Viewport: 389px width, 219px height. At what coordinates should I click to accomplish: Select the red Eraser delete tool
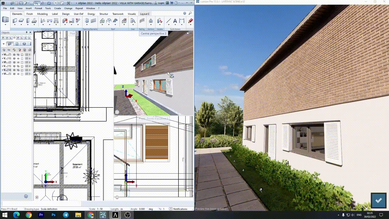191,21
